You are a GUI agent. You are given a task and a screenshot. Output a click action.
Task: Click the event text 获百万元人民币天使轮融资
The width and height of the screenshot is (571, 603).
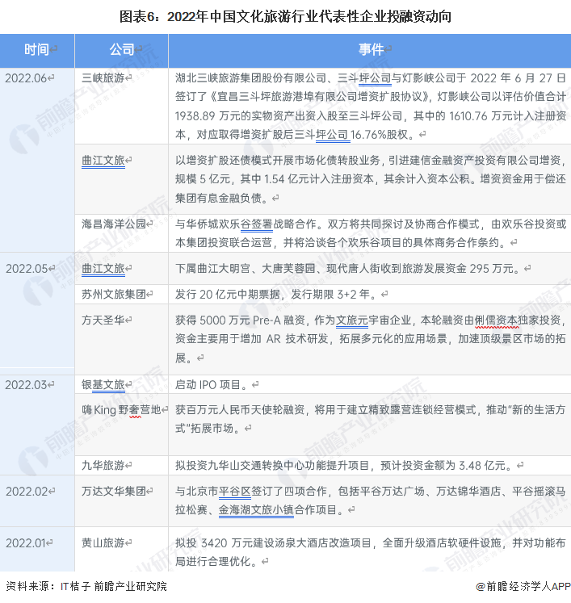[x=371, y=419]
